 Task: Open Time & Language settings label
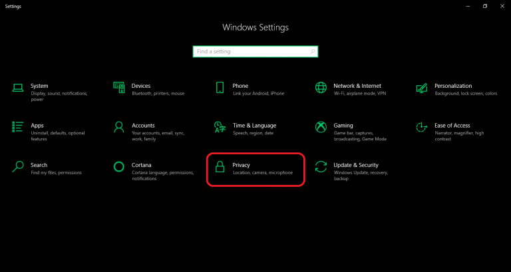click(255, 126)
